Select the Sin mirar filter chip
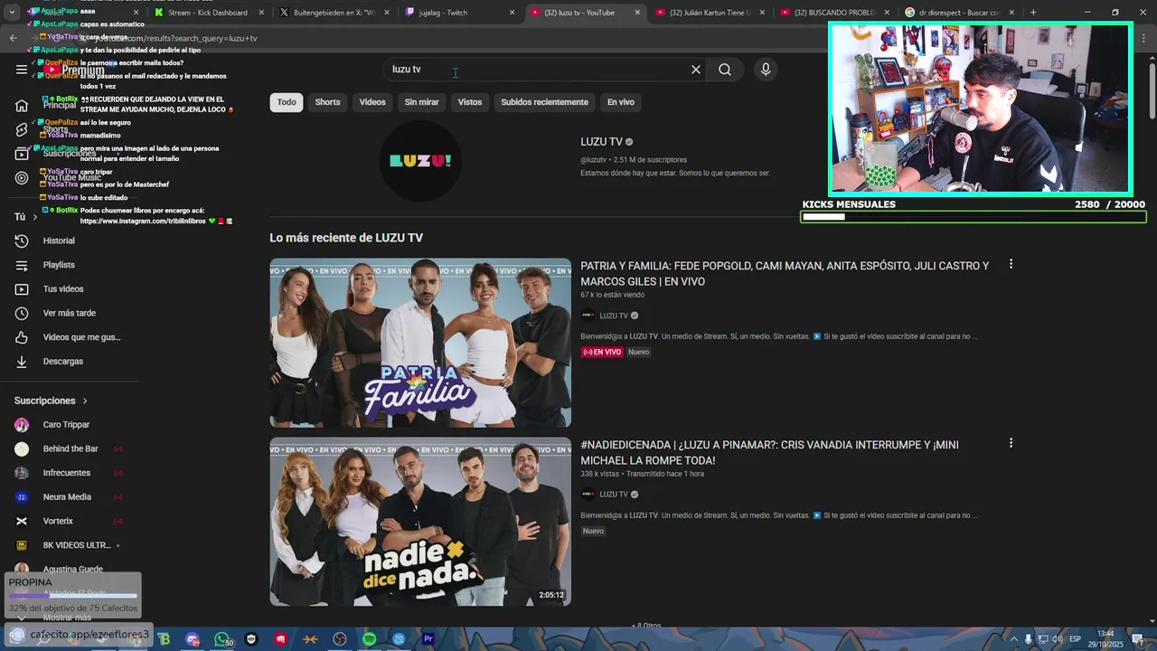 pos(421,102)
